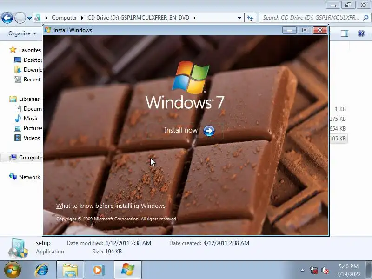372x279 pixels.
Task: Refresh the CD Drive folder view
Action: point(250,18)
